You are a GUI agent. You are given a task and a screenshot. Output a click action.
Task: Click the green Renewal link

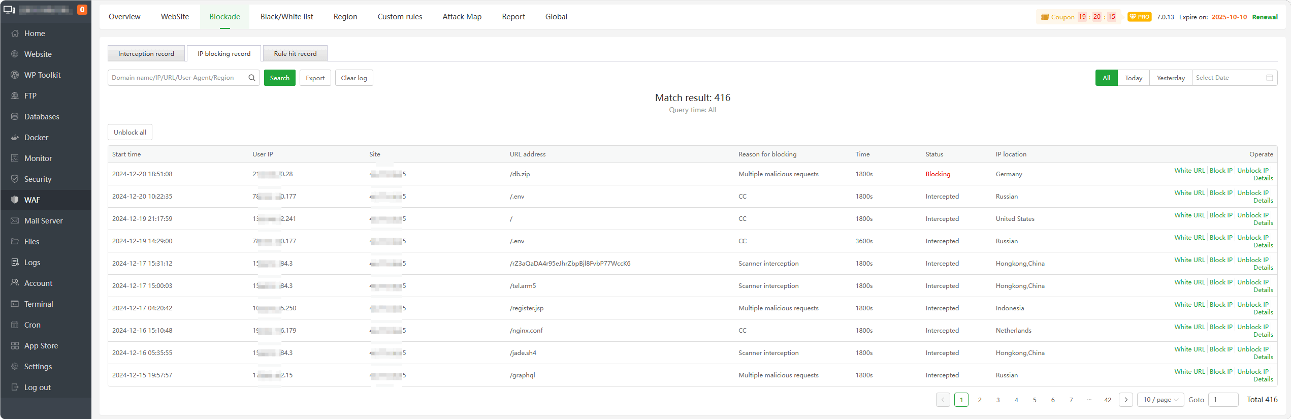click(x=1265, y=17)
